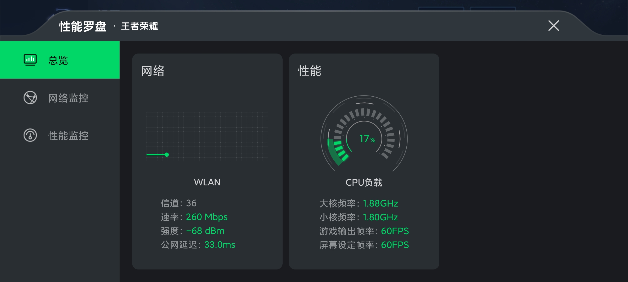
Task: Click the network latency grid chart
Action: click(x=207, y=137)
